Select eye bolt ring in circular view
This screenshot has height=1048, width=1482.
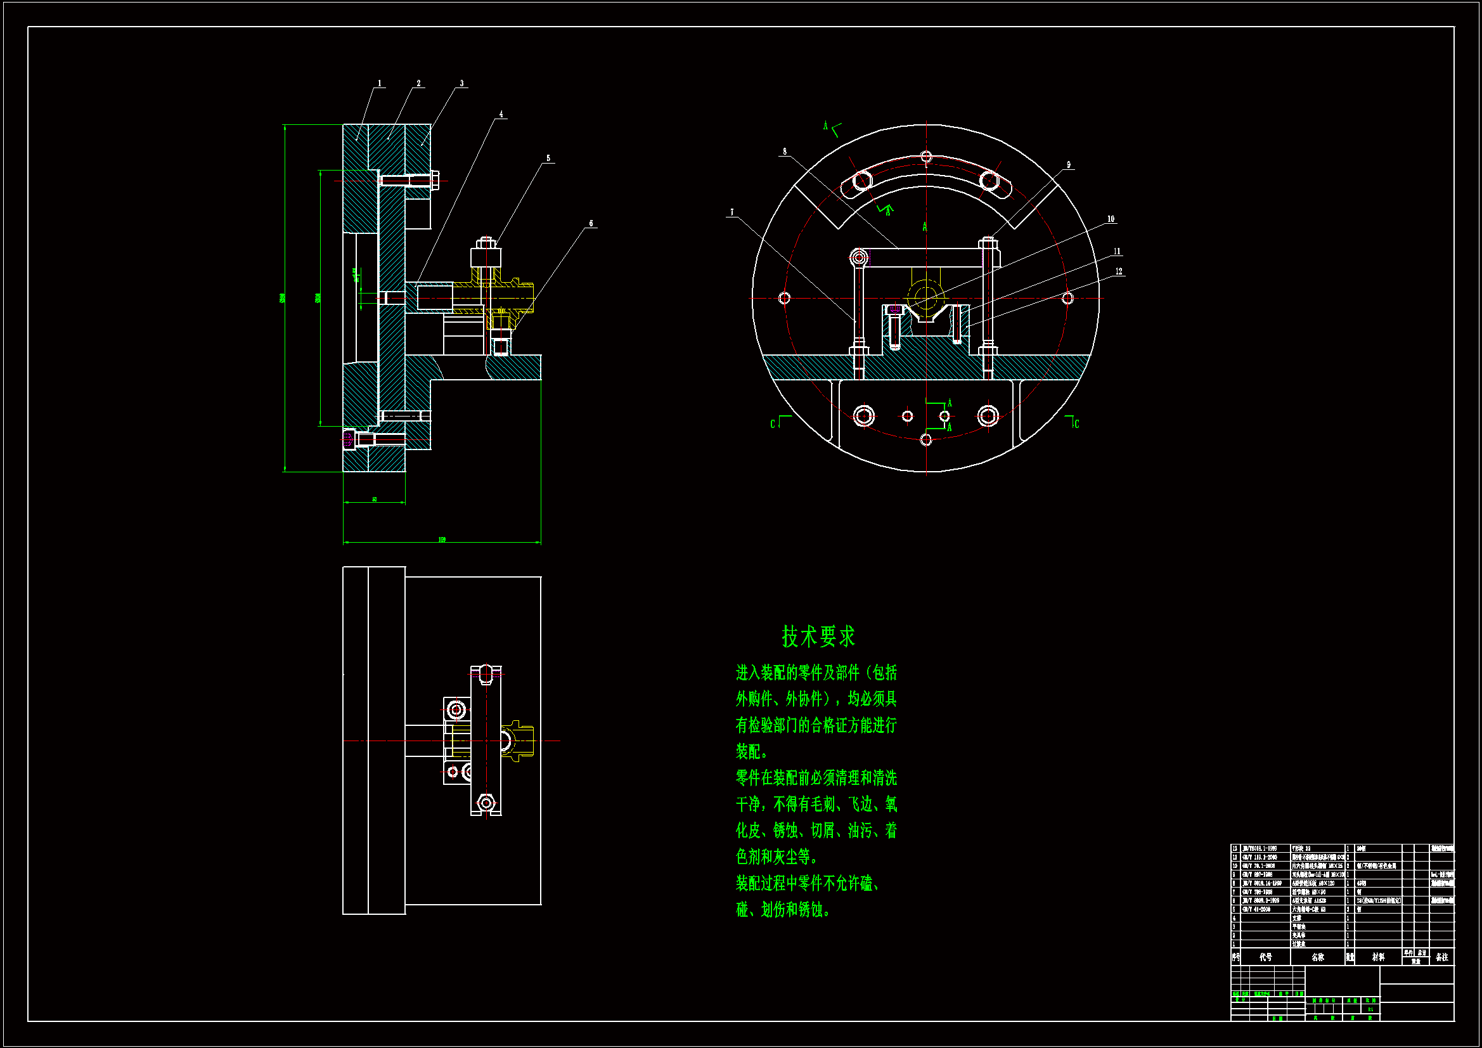point(859,258)
